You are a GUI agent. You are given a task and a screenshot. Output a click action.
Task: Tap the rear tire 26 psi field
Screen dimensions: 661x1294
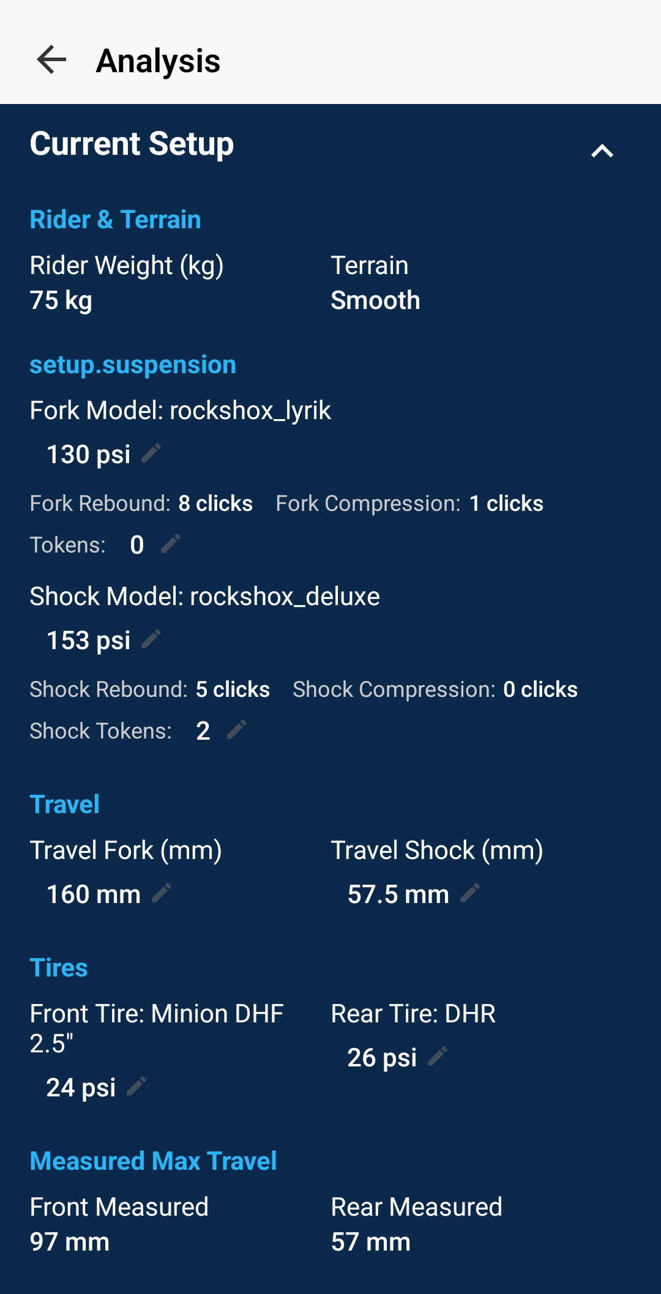(x=382, y=1057)
